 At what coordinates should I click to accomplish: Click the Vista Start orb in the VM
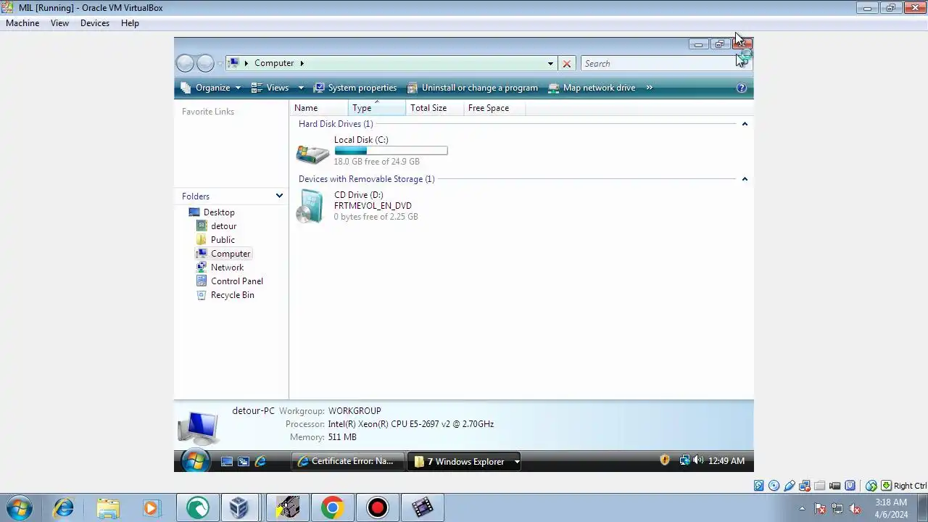tap(196, 460)
